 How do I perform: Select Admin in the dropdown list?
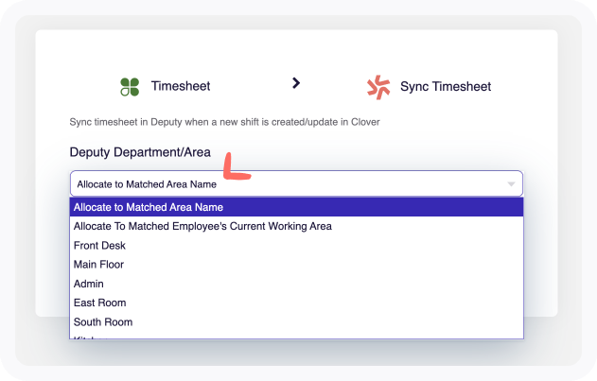[x=296, y=284]
